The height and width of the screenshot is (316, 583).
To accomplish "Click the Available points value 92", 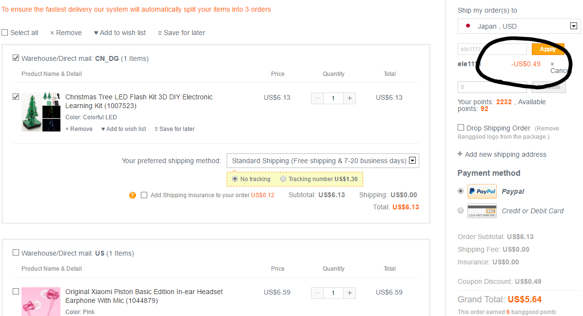I will pyautogui.click(x=484, y=109).
